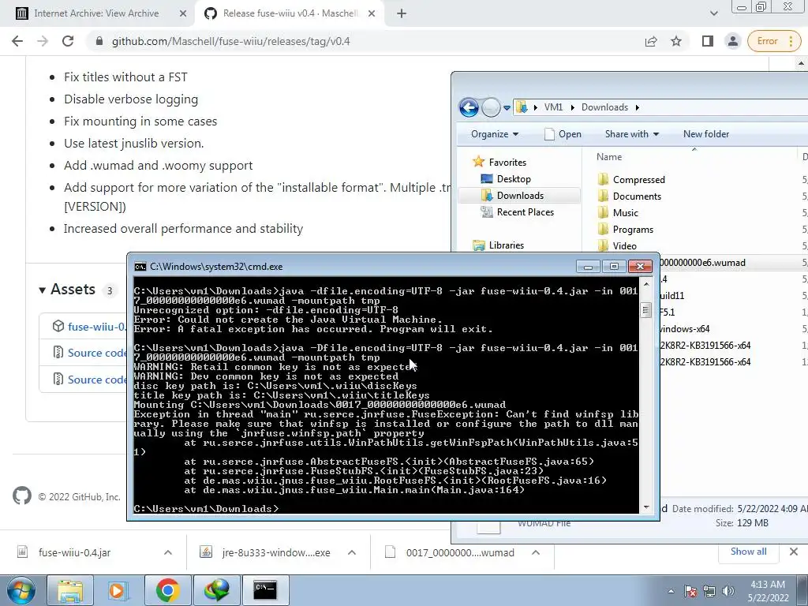
Task: Sort by the Name column header
Action: (609, 157)
